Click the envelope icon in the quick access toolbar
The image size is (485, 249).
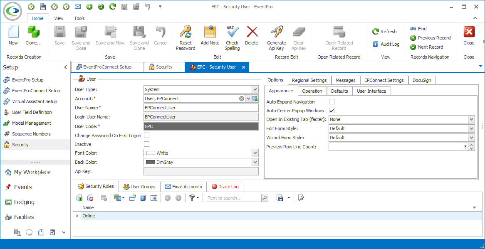click(78, 6)
